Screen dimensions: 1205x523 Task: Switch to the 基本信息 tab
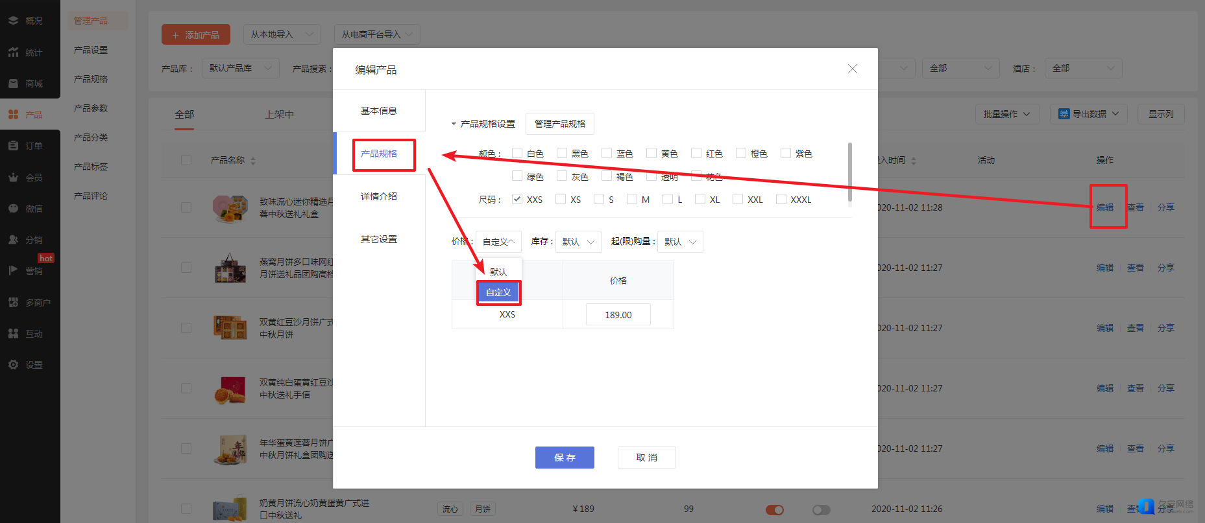click(x=379, y=111)
